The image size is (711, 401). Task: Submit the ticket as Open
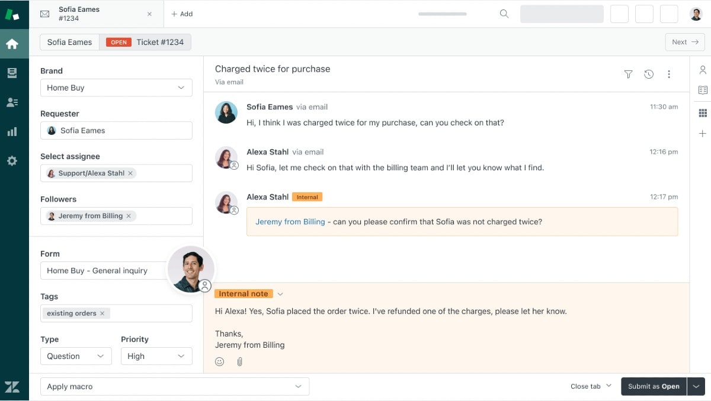coord(654,386)
